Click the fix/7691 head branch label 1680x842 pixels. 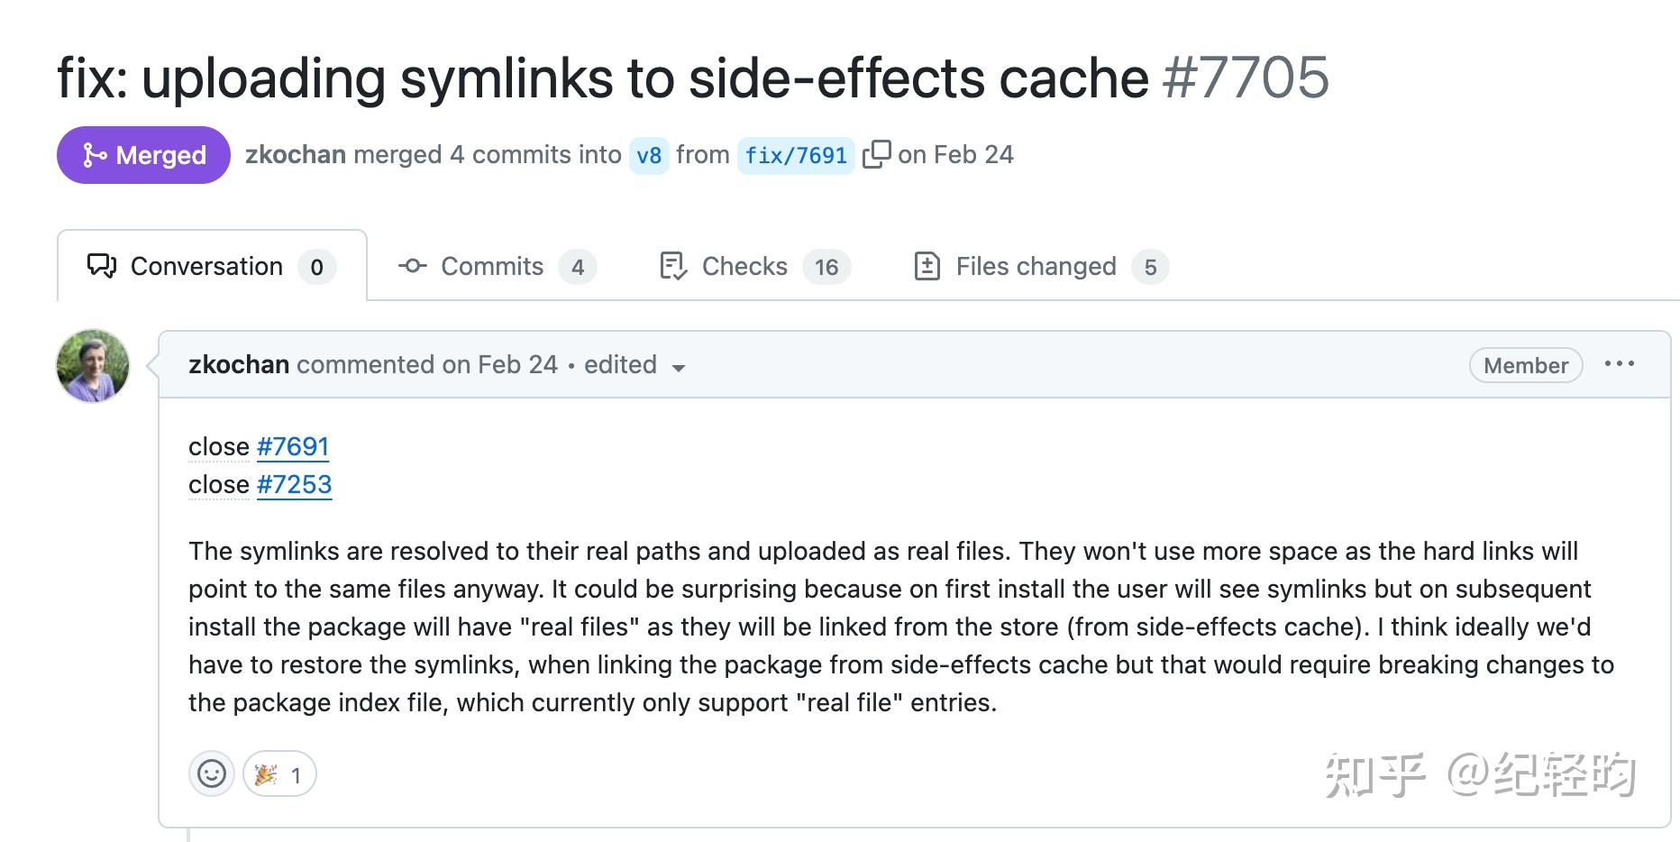pyautogui.click(x=795, y=156)
